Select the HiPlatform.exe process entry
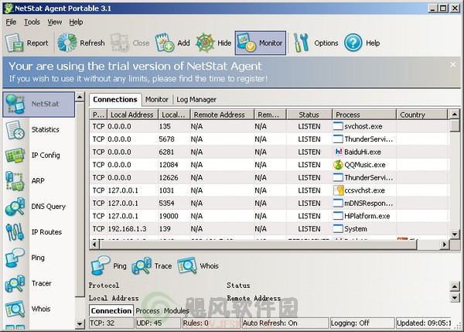 tap(362, 216)
